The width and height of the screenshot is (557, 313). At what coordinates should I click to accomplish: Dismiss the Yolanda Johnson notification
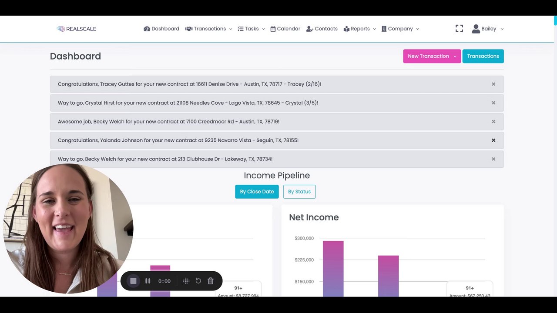(493, 140)
